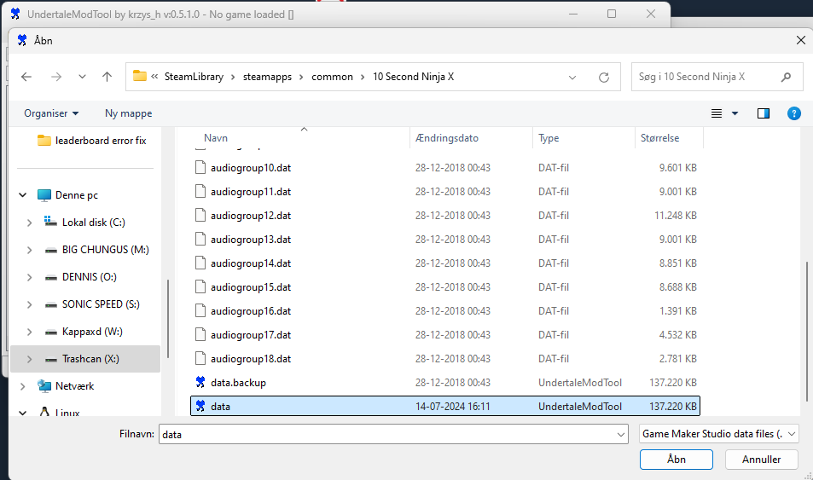
Task: Select Denne pc in navigation pane
Action: (76, 195)
